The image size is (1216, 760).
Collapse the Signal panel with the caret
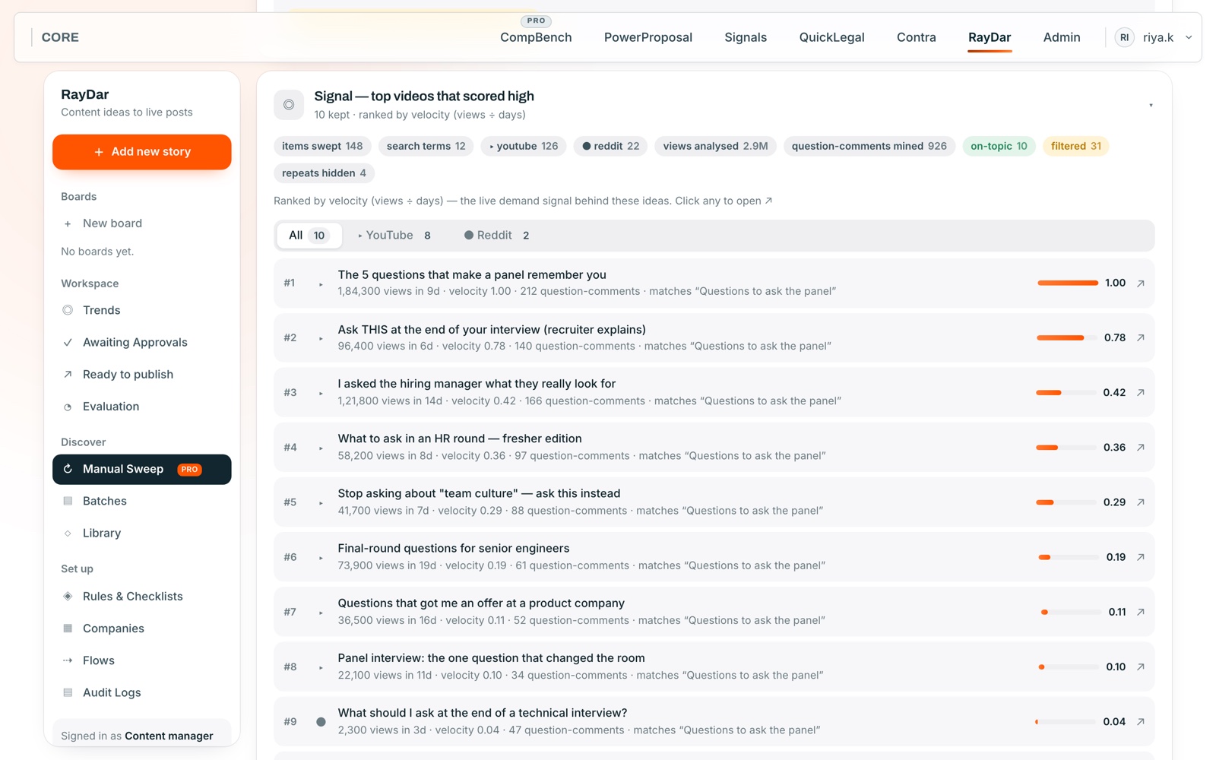point(1151,105)
